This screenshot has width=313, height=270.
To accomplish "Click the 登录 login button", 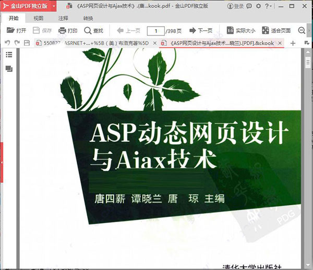I will coord(236,6).
